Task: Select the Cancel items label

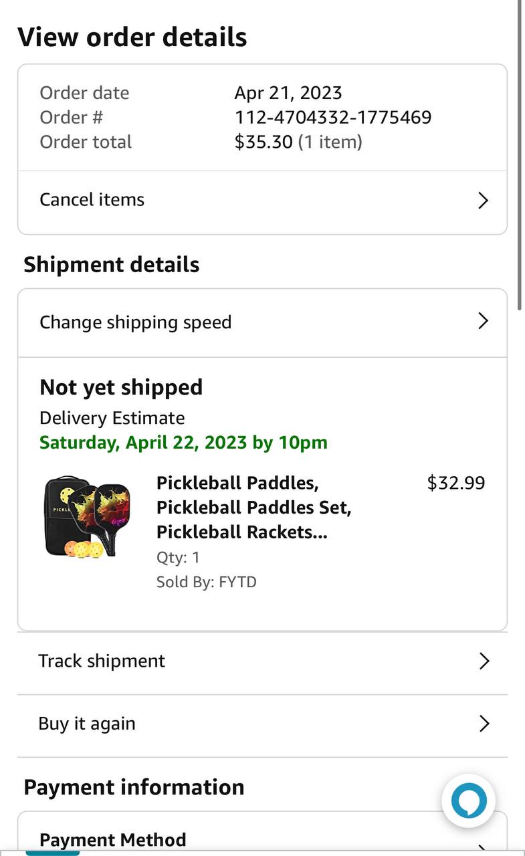Action: 92,200
